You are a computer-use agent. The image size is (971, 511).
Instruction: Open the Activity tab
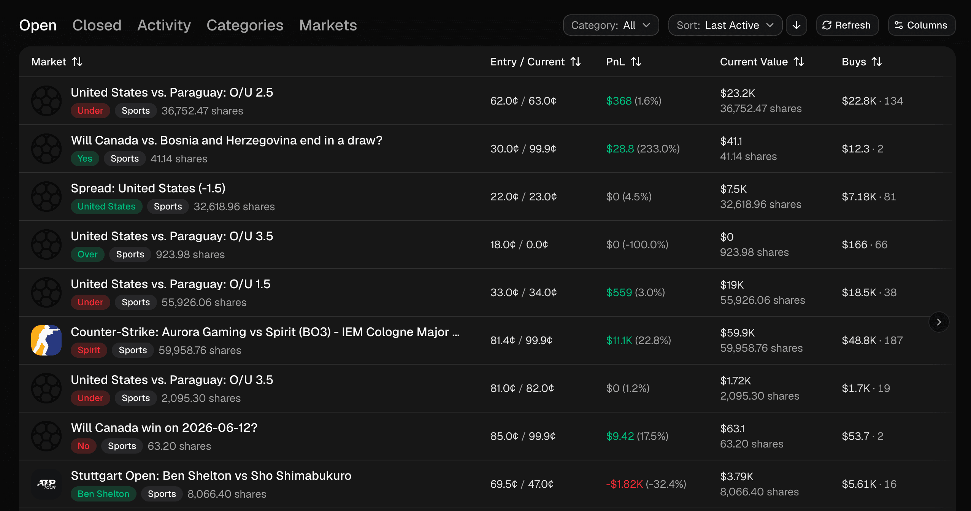[x=164, y=25]
